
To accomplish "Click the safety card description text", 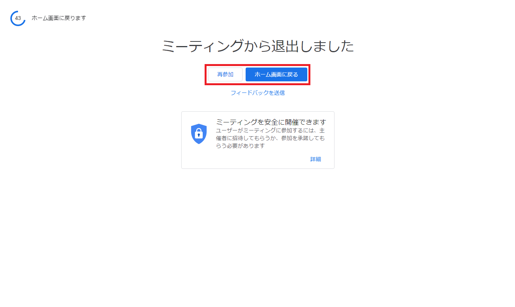I will [270, 138].
